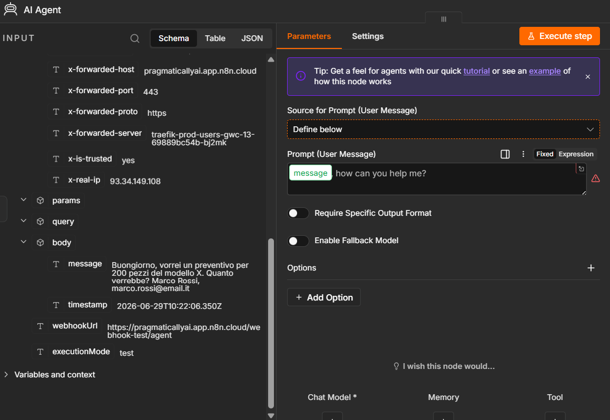This screenshot has width=610, height=420.
Task: Open the input search magnifier
Action: (x=135, y=38)
